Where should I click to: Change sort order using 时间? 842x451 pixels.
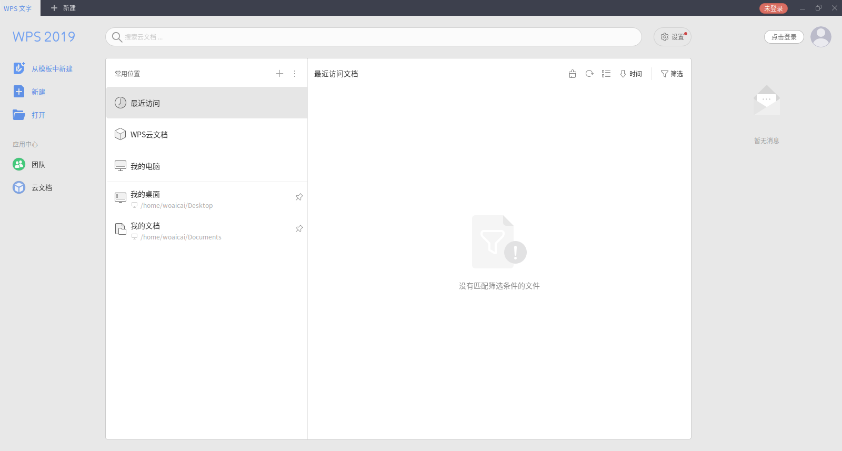630,74
